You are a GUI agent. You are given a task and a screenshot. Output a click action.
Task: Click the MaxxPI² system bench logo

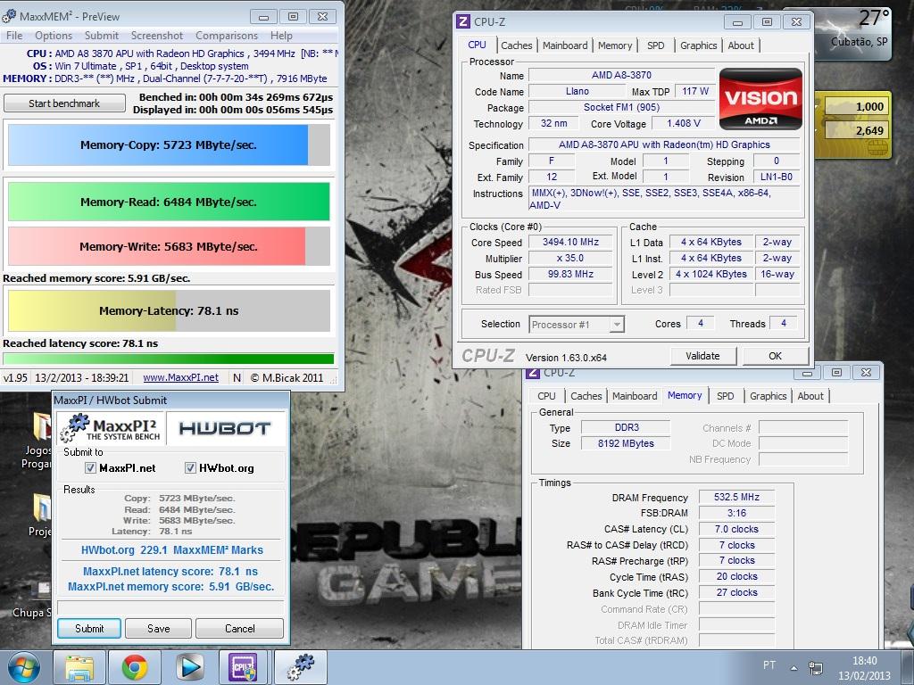click(111, 429)
